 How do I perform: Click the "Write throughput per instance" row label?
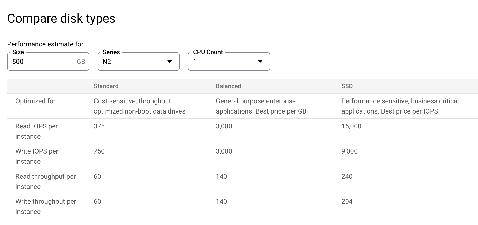click(46, 207)
